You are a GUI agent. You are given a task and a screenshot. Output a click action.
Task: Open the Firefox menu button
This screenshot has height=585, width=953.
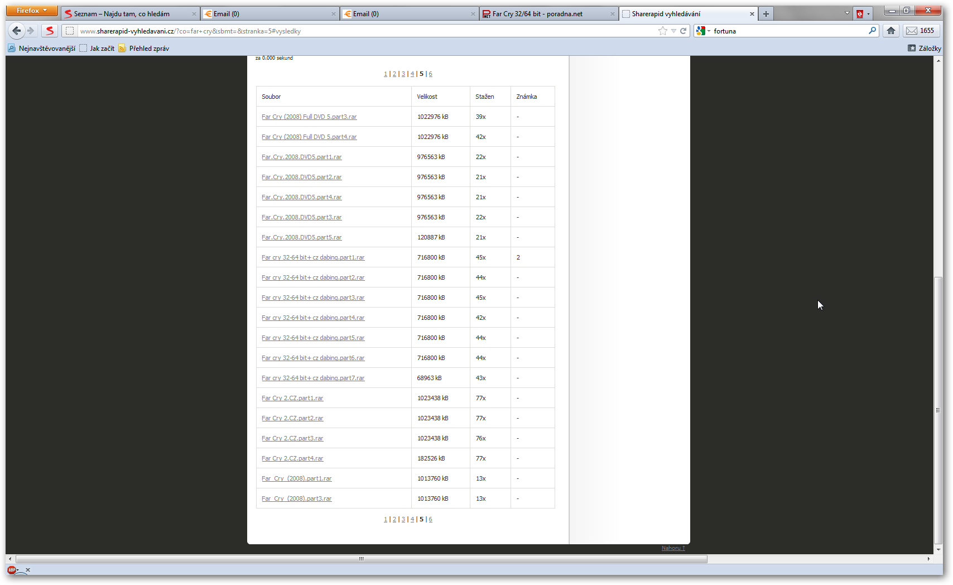[32, 11]
